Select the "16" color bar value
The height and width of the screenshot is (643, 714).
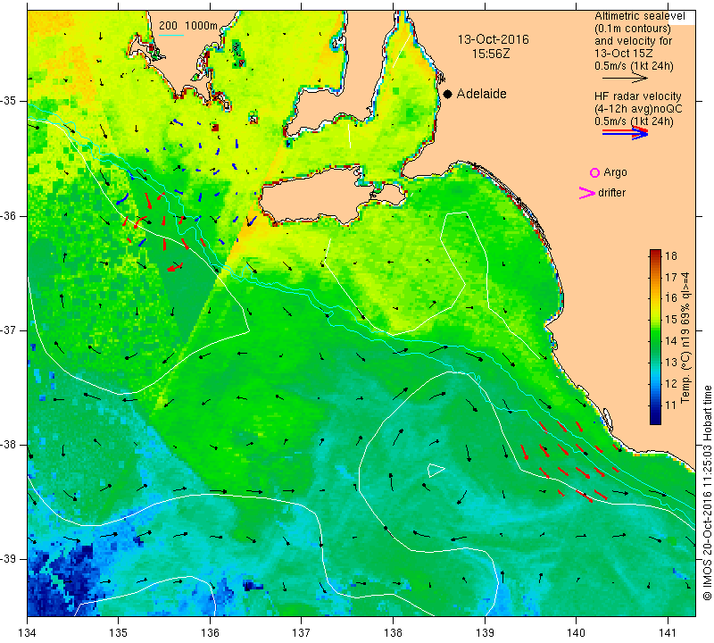tap(671, 298)
